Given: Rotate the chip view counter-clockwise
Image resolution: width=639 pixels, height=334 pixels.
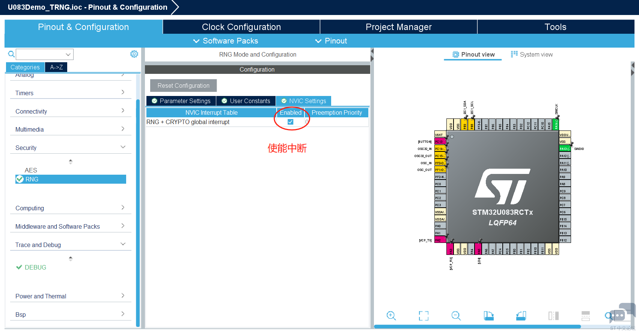Looking at the screenshot, I should point(521,316).
